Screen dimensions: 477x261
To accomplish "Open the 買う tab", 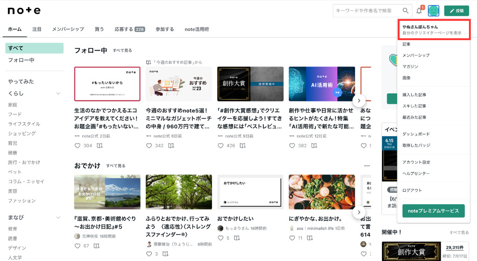I will coord(99,29).
